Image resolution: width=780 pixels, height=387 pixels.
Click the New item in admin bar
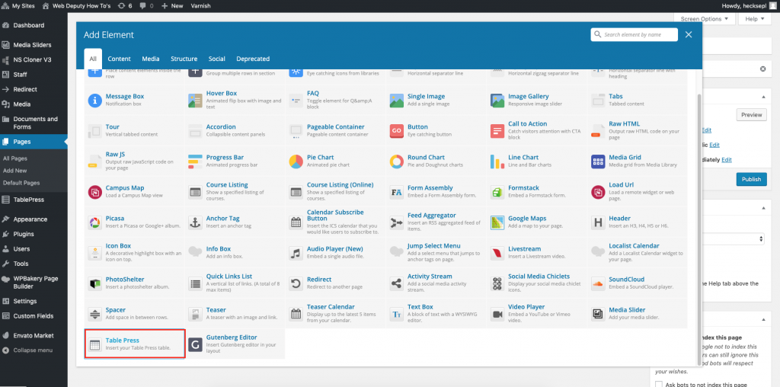pos(172,5)
